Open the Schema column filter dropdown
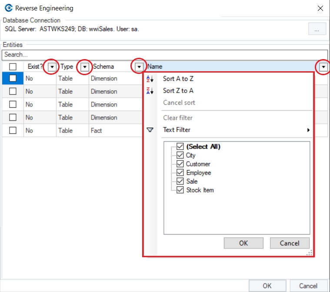330x292 pixels. point(139,66)
